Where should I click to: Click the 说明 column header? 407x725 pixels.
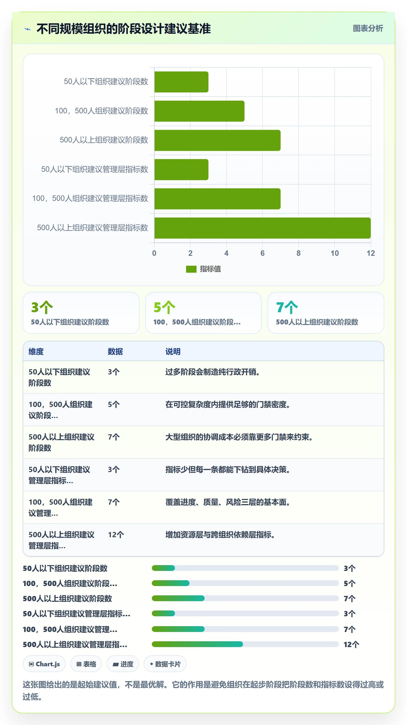173,351
